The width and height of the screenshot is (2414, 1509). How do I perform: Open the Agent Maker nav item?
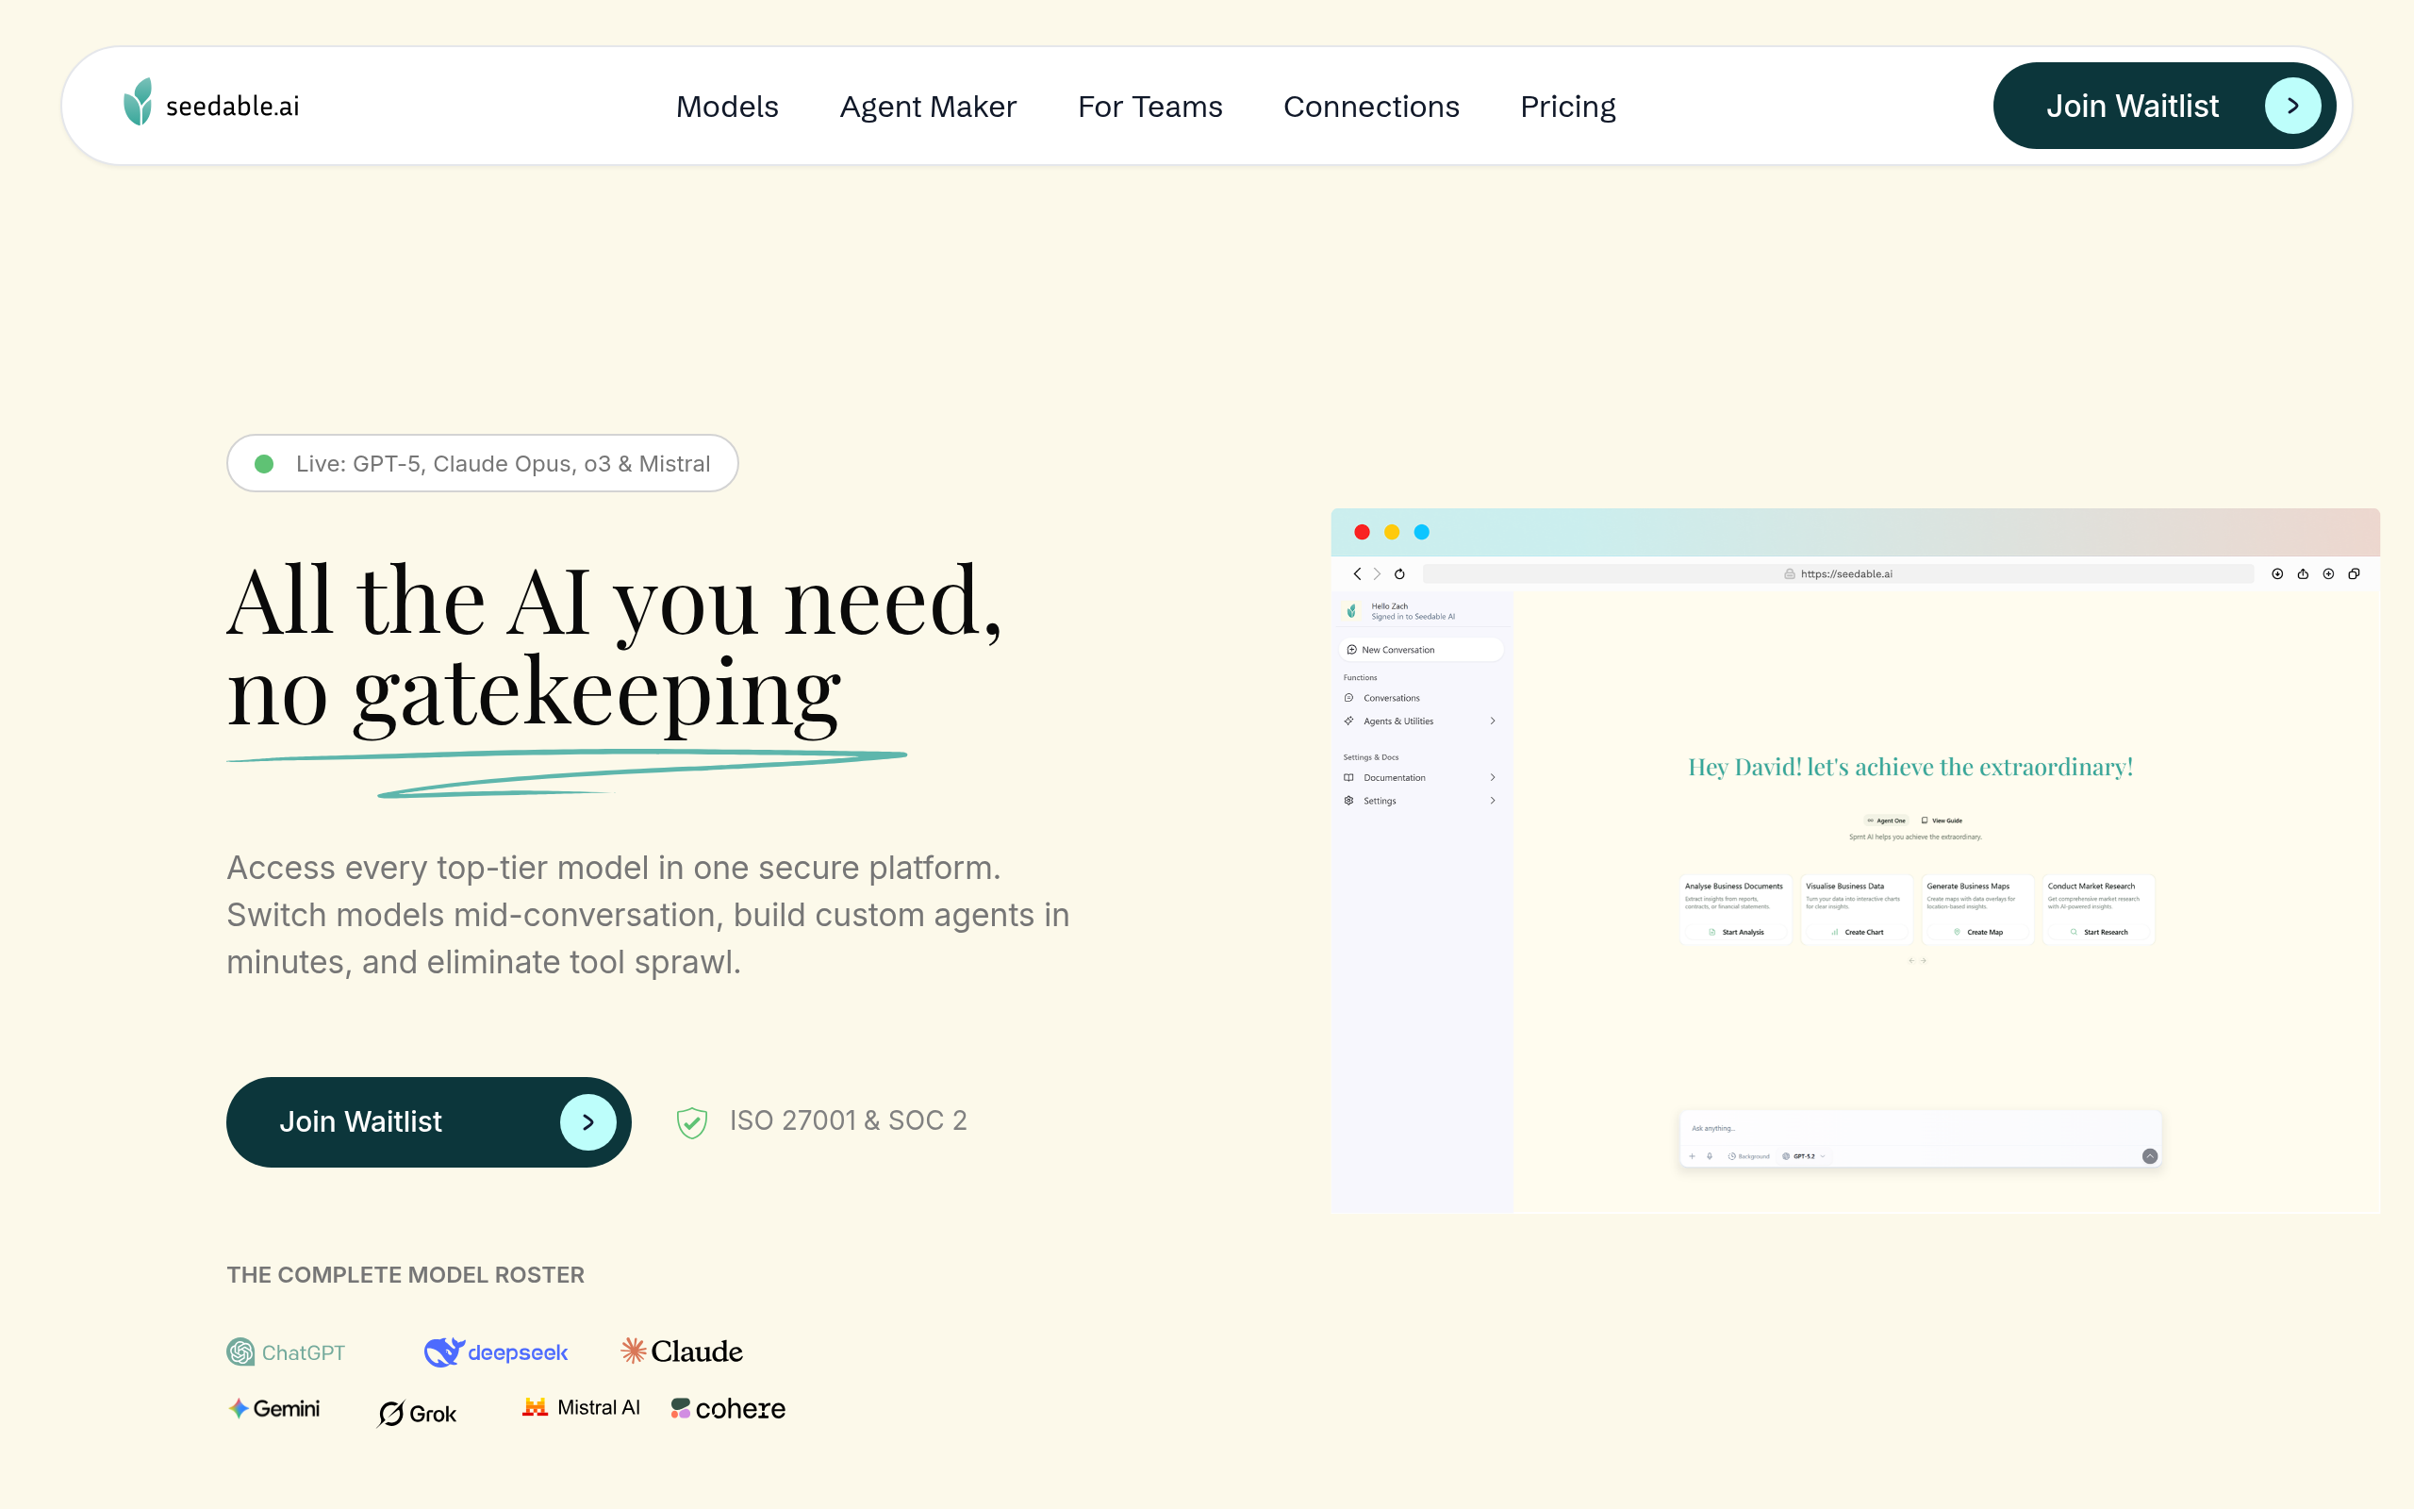tap(928, 106)
